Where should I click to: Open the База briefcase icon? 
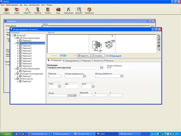[58, 11]
